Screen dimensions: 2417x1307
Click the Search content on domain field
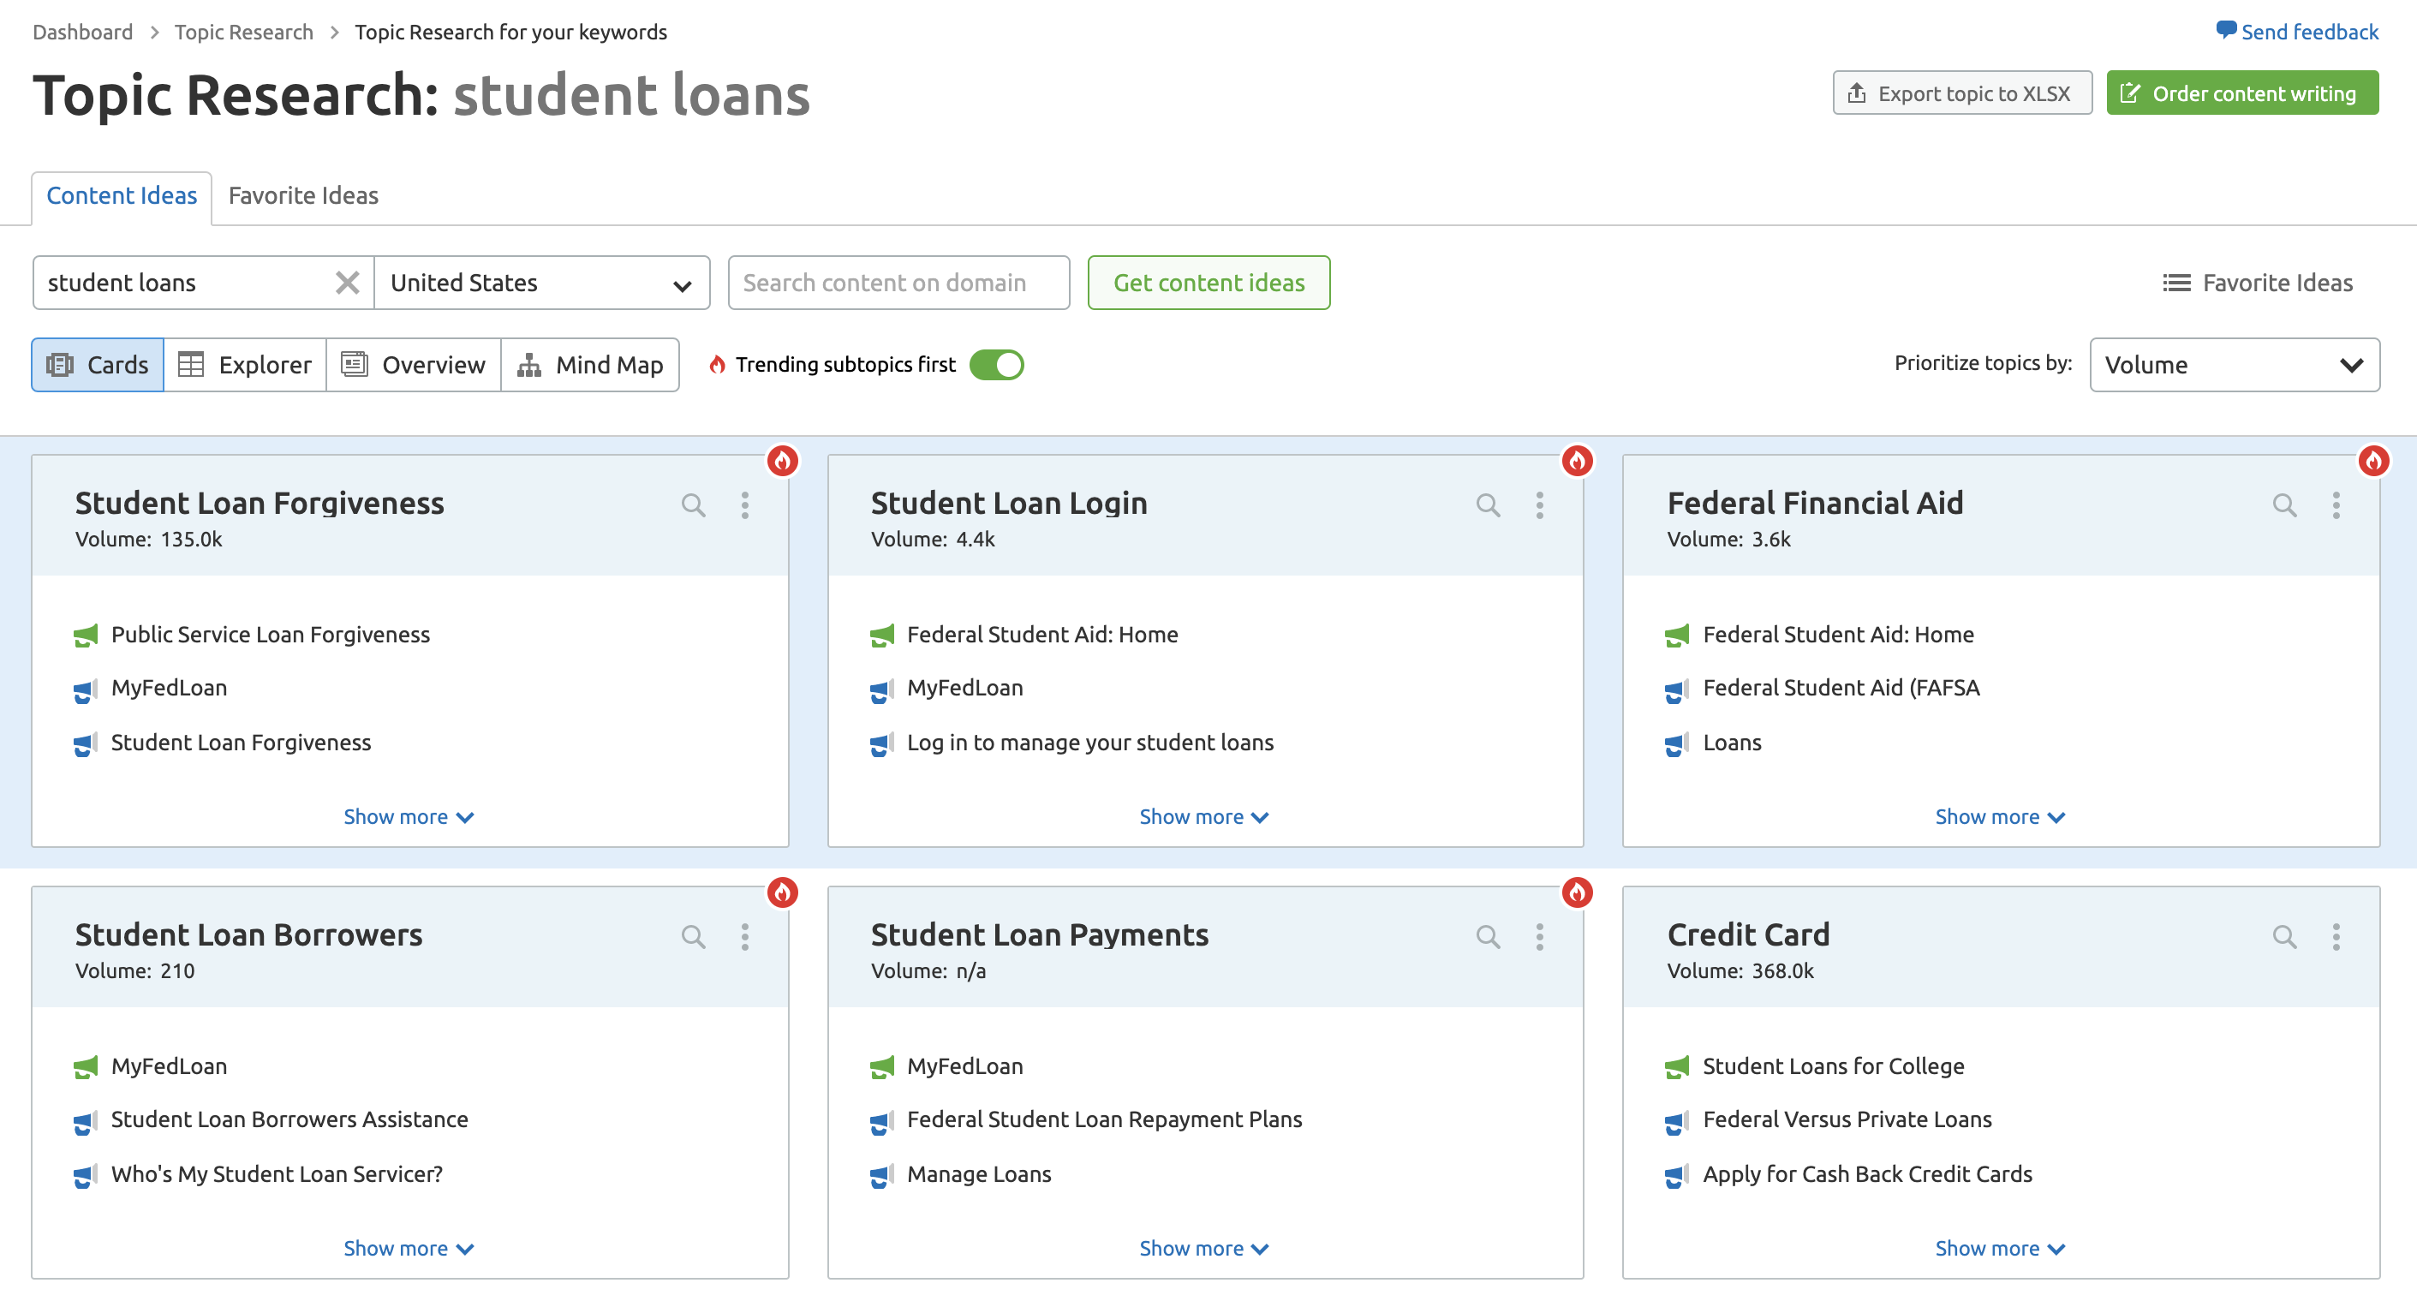point(898,283)
